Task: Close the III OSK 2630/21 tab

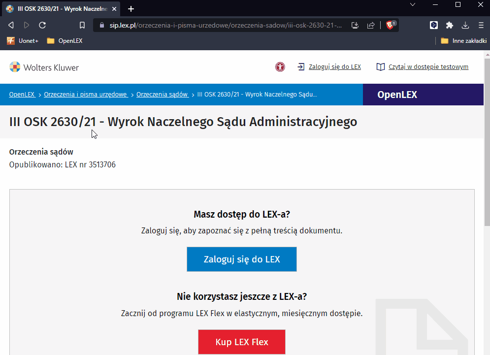Action: [114, 9]
